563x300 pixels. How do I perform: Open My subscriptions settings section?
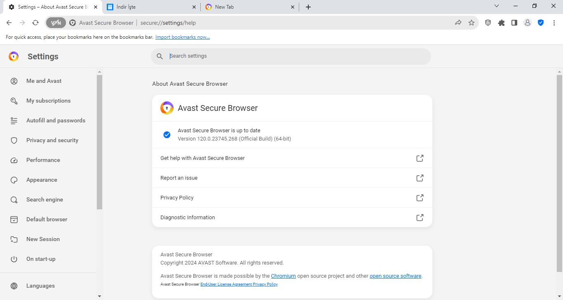pos(48,101)
